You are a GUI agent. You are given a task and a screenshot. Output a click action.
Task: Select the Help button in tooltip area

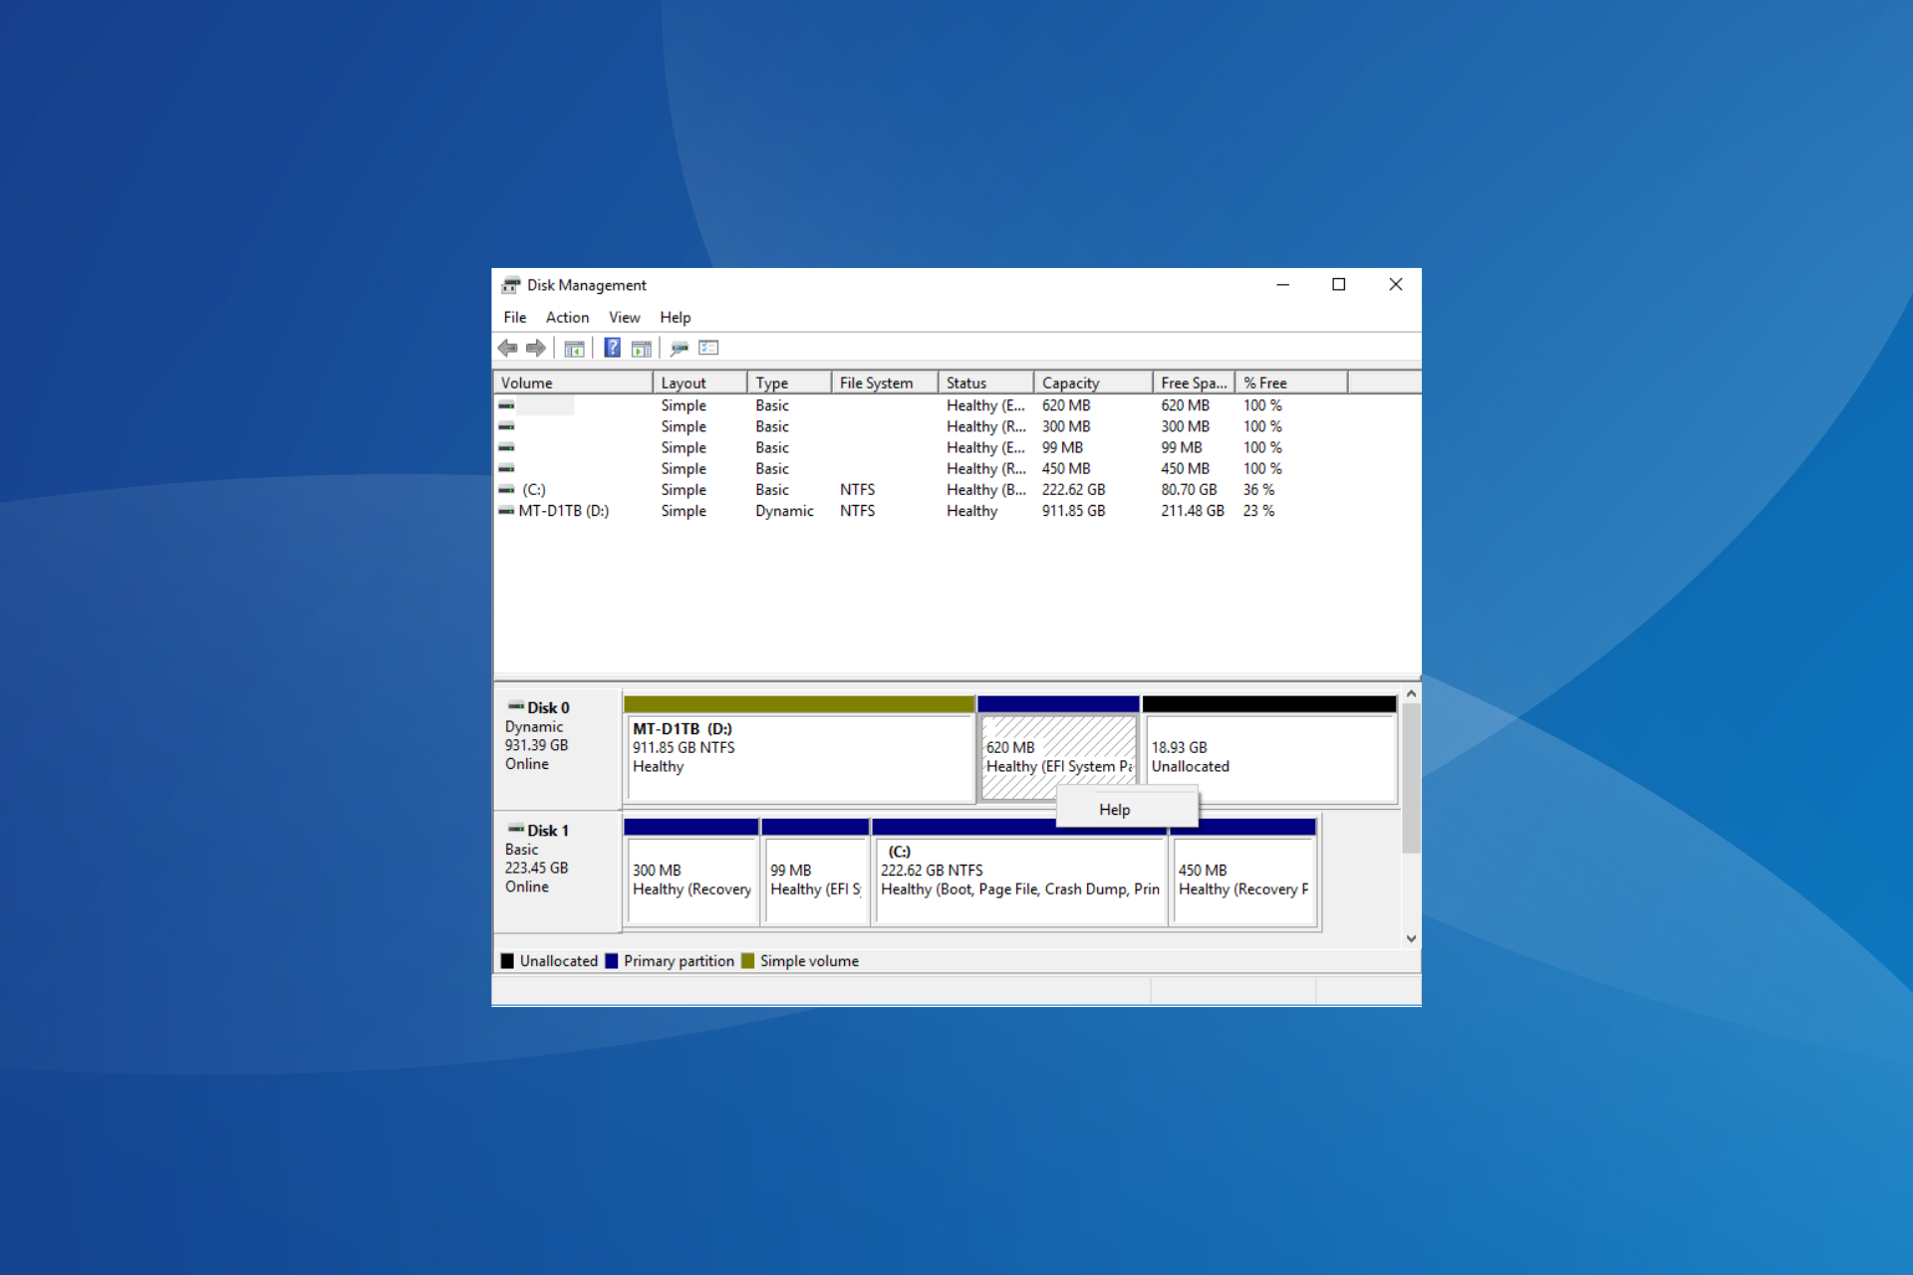click(1115, 810)
